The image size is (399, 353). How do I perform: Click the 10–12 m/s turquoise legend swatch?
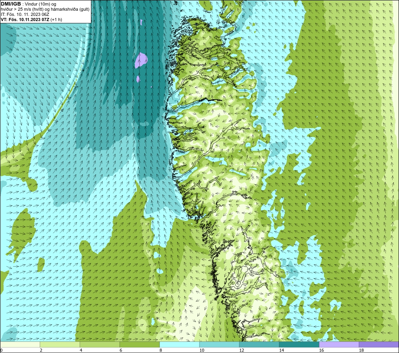click(x=219, y=344)
